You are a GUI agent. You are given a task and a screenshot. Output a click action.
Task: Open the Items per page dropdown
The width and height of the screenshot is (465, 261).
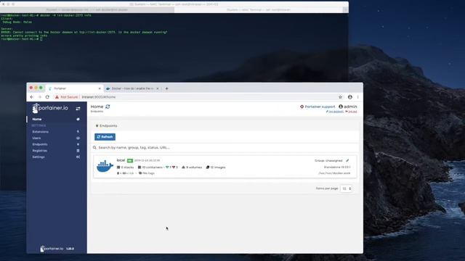346,188
